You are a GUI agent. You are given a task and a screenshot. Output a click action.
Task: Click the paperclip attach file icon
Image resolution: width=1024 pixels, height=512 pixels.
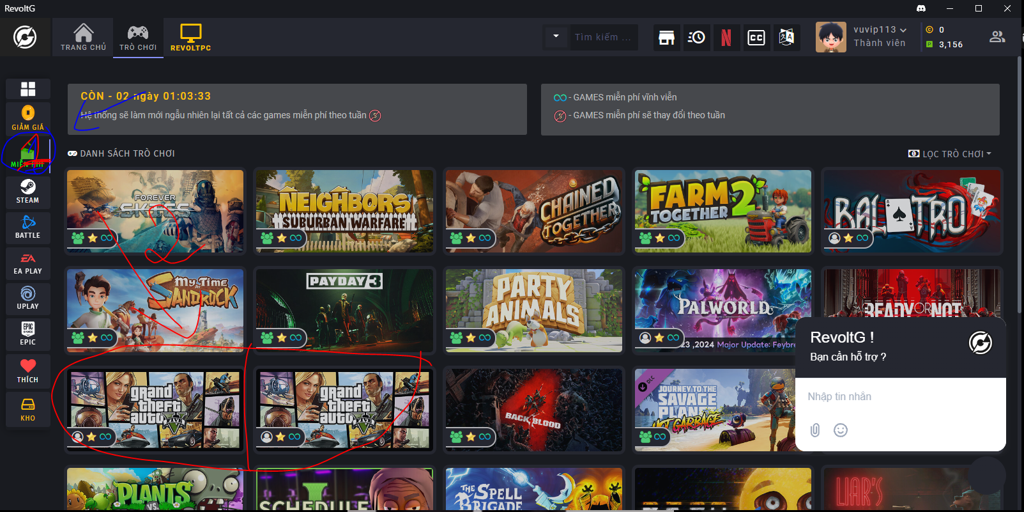coord(815,430)
